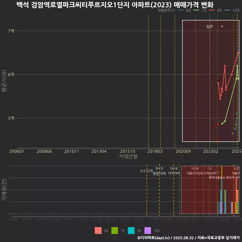Click the highest red 85㎡ data point
The height and width of the screenshot is (242, 242).
click(x=238, y=53)
